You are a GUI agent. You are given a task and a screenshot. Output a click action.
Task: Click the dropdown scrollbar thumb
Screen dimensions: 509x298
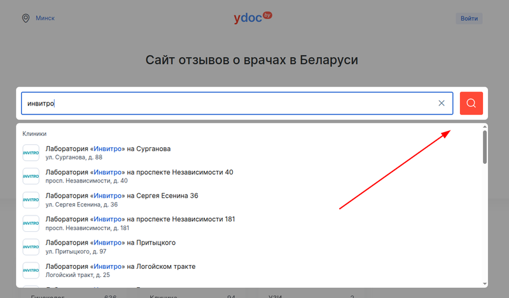click(485, 147)
